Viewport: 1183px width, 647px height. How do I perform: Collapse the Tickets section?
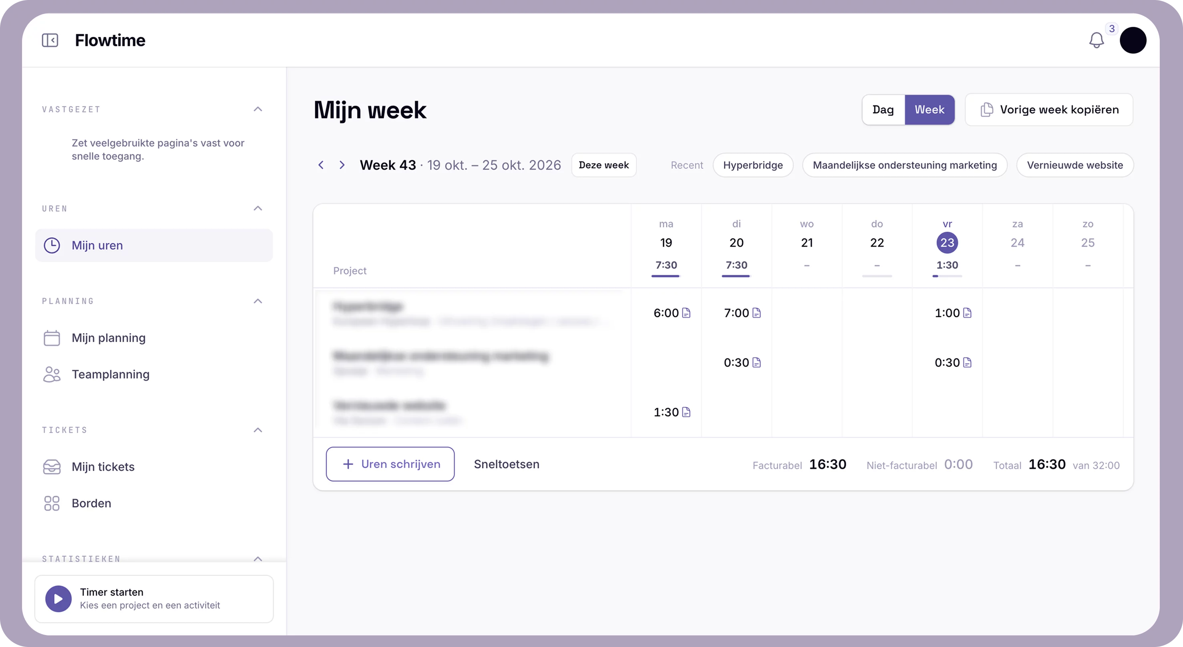(x=258, y=430)
